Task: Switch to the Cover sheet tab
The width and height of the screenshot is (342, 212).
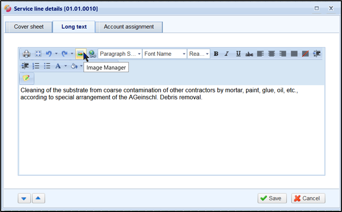Action: 29,27
